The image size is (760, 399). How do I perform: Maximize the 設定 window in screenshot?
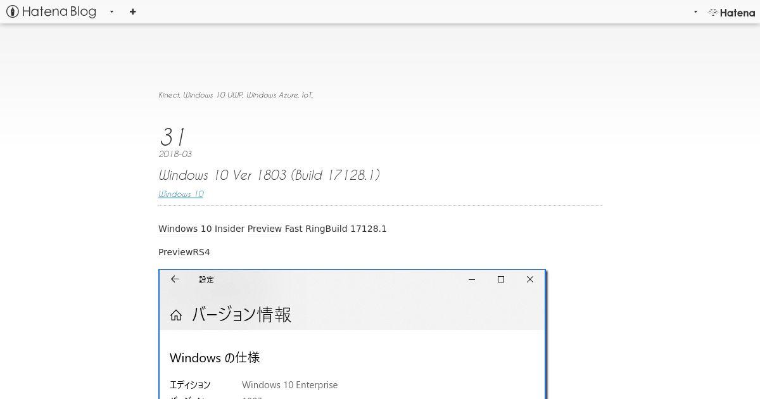pos(501,279)
